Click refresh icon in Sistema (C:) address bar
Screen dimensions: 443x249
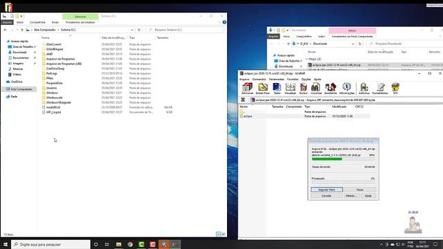(x=139, y=30)
